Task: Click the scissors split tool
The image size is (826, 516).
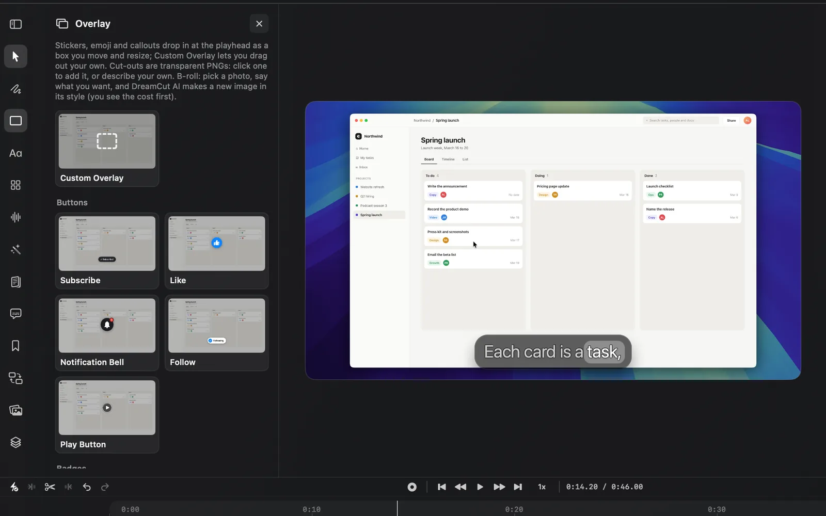Action: point(50,487)
